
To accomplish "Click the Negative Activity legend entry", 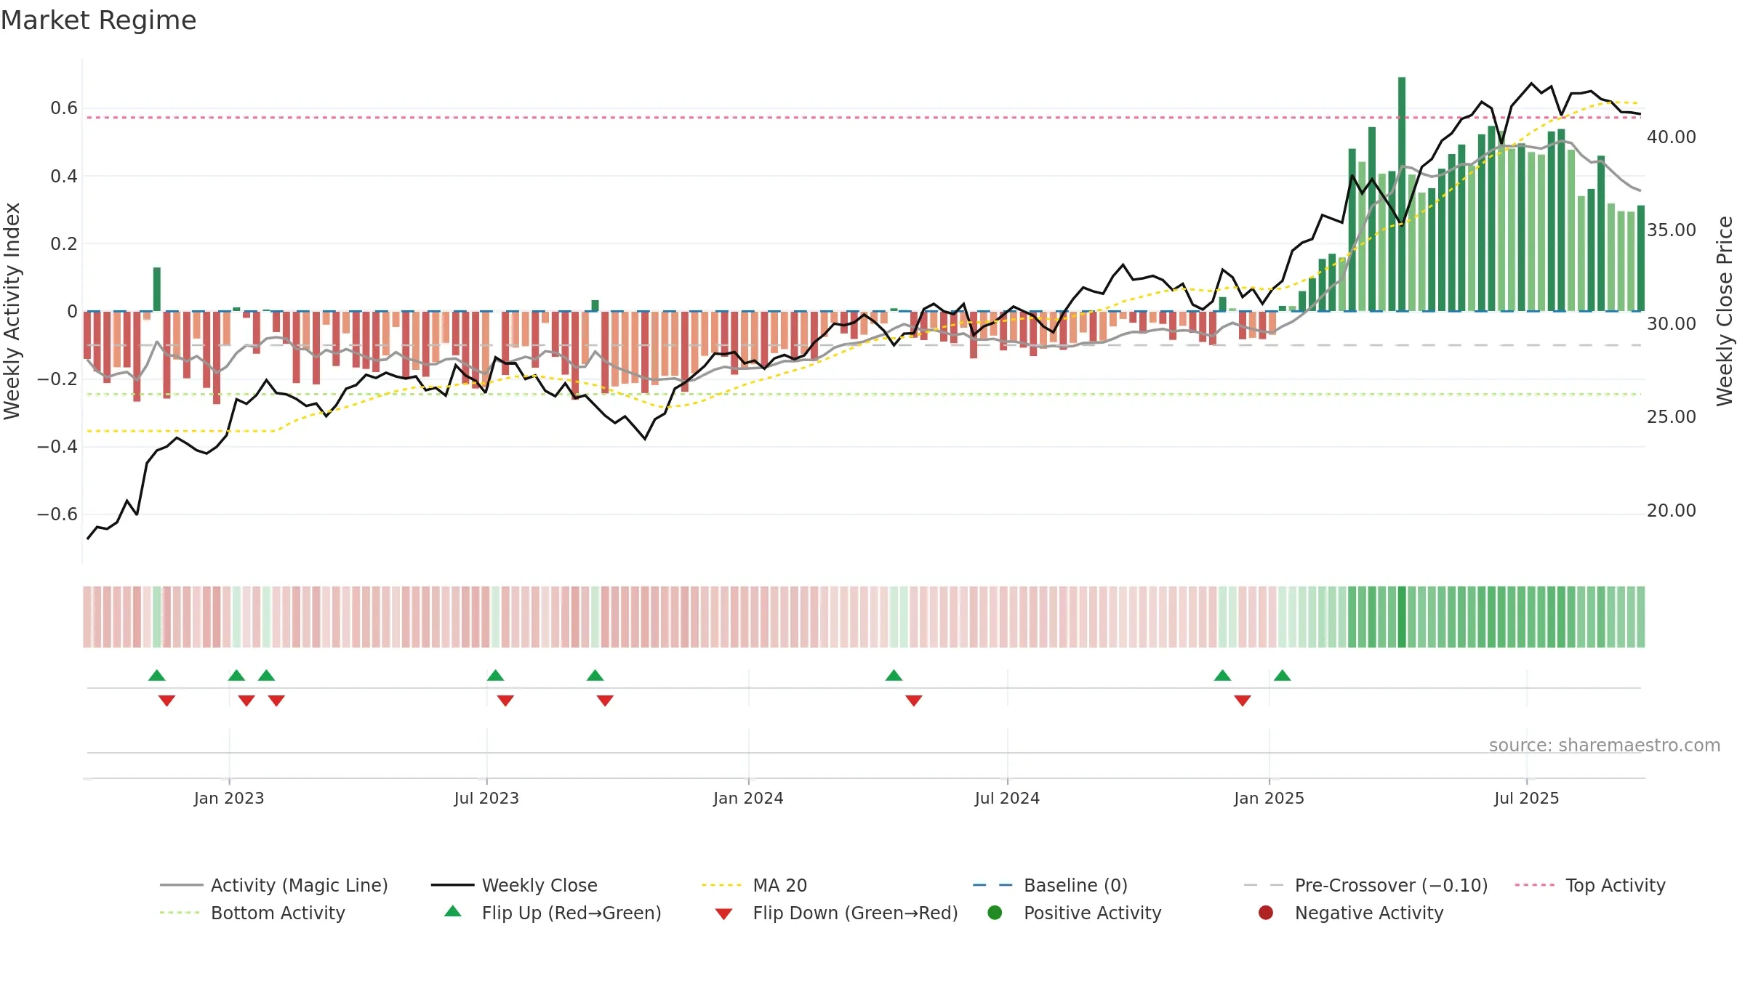I will tap(1351, 913).
